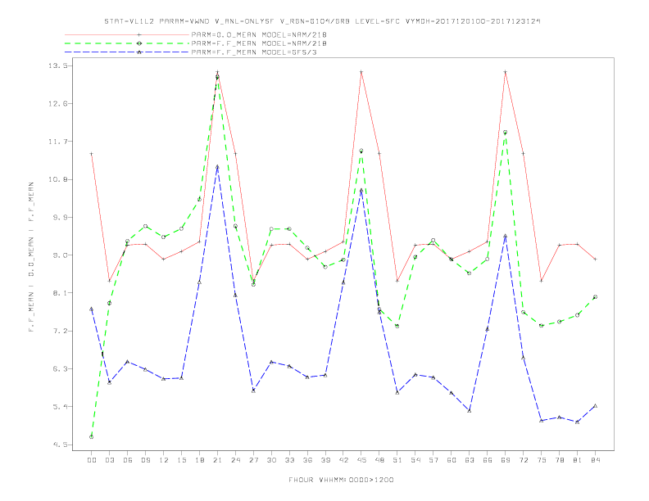Click red plus data point at hour 00
This screenshot has height=501, width=649.
92,154
